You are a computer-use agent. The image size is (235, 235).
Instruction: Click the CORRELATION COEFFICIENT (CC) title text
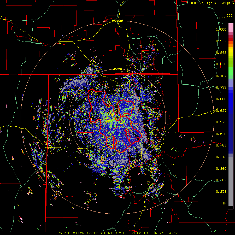pos(91,233)
